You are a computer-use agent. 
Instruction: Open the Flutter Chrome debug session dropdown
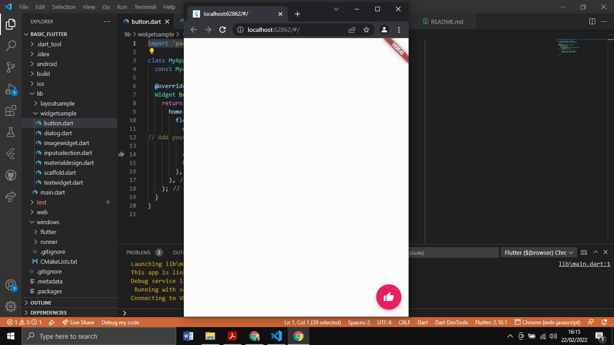click(538, 252)
